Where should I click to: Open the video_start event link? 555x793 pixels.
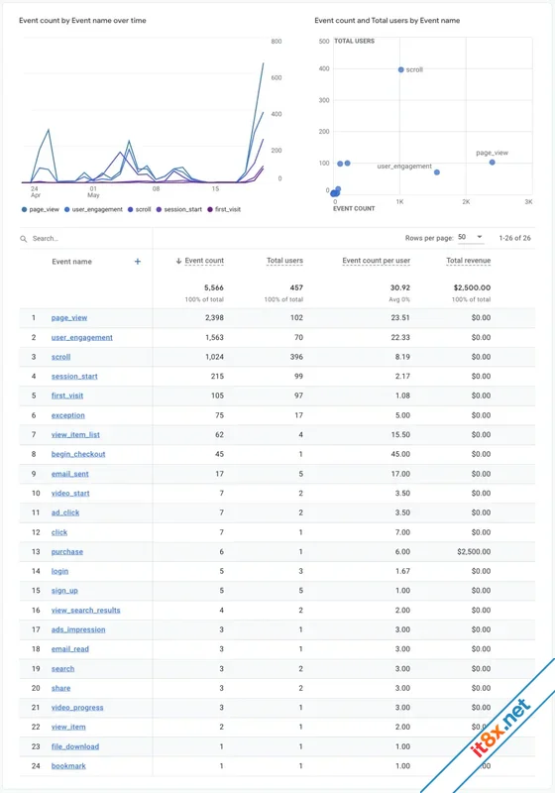coord(70,493)
